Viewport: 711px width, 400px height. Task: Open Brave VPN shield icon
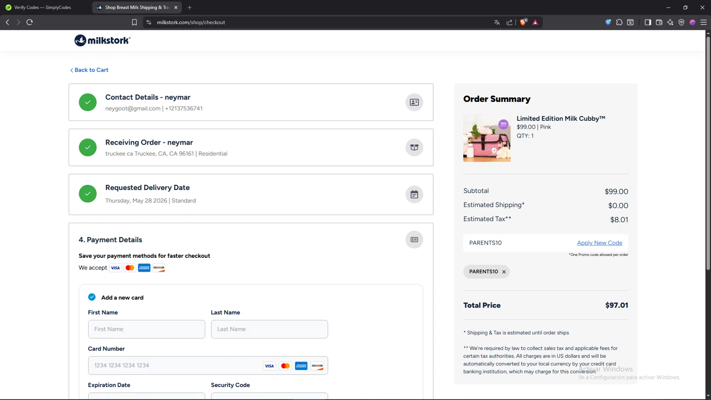point(682,22)
